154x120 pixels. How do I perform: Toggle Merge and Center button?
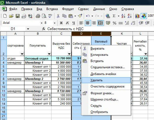pos(100,23)
